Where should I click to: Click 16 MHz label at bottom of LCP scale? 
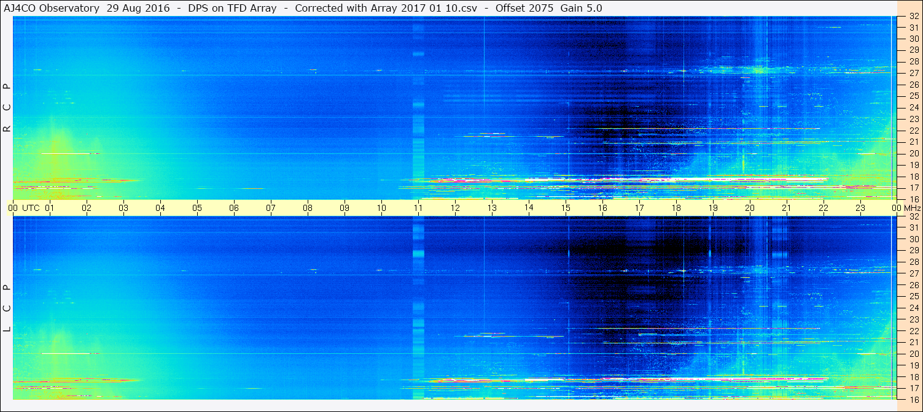pos(913,399)
